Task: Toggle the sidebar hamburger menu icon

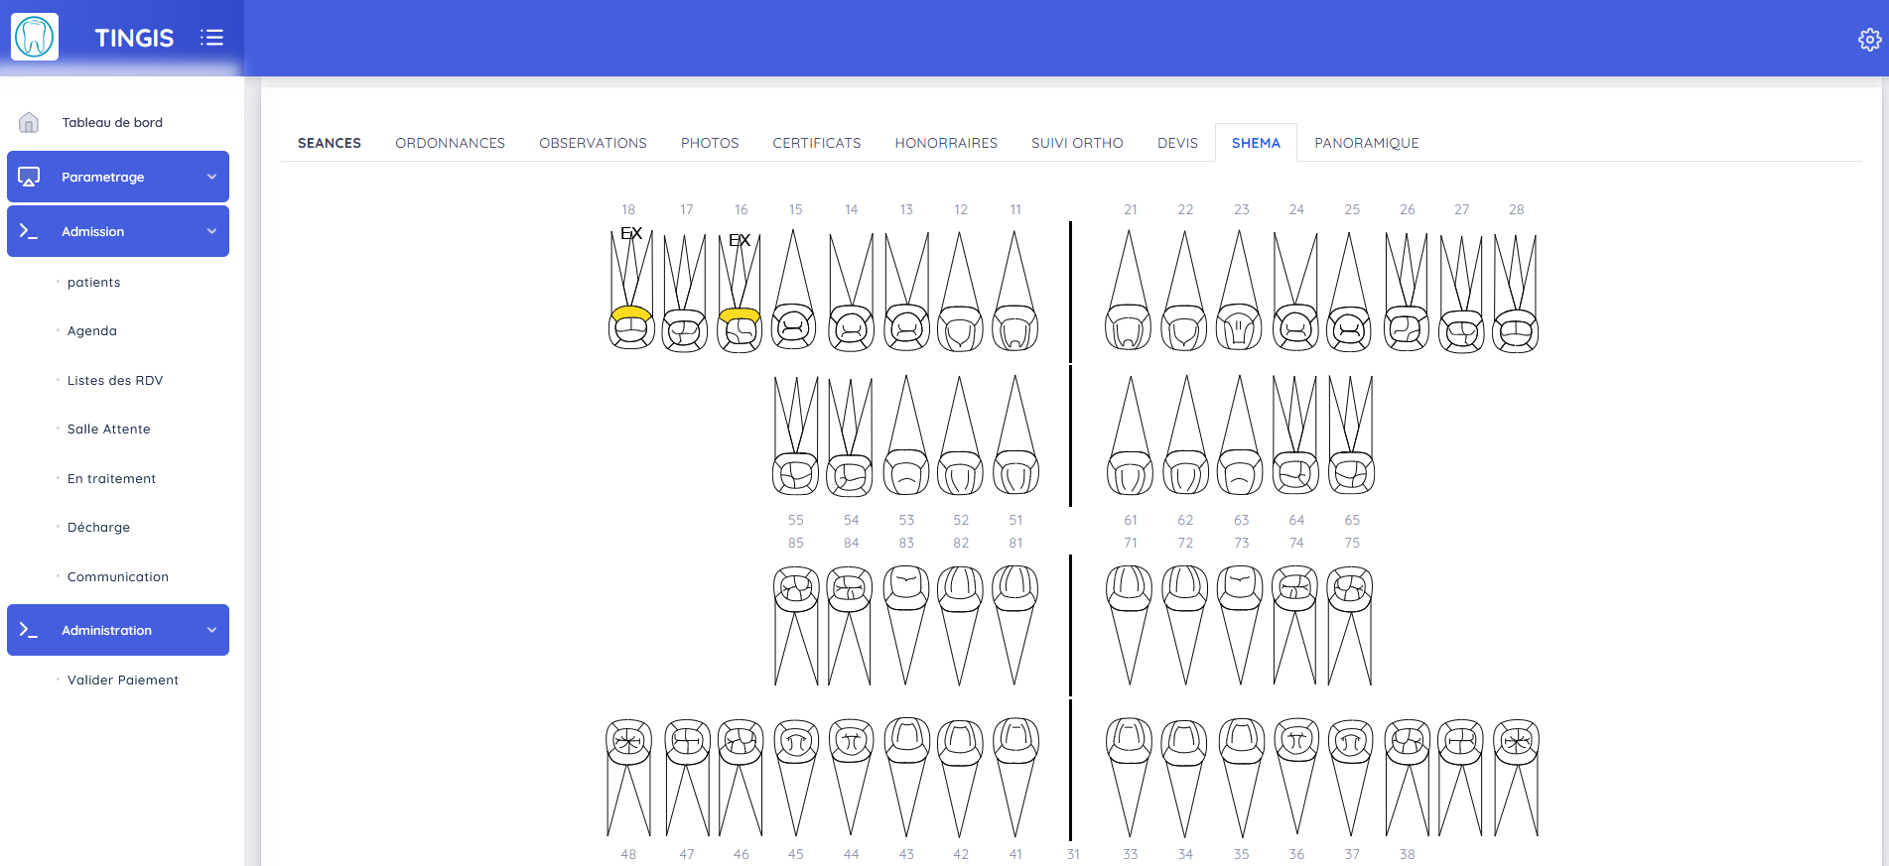Action: pyautogui.click(x=211, y=38)
